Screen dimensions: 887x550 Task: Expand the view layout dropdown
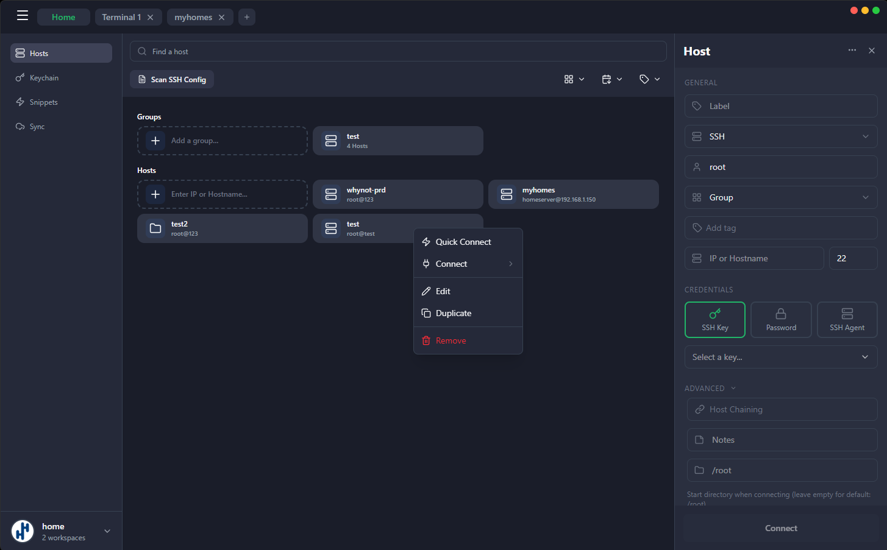(x=574, y=79)
